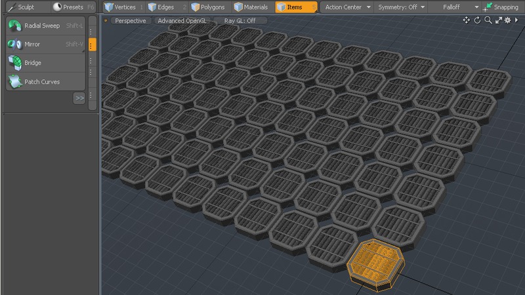Screen dimensions: 525x295
Task: Maximize viewport with the expand arrows icon
Action: point(498,20)
